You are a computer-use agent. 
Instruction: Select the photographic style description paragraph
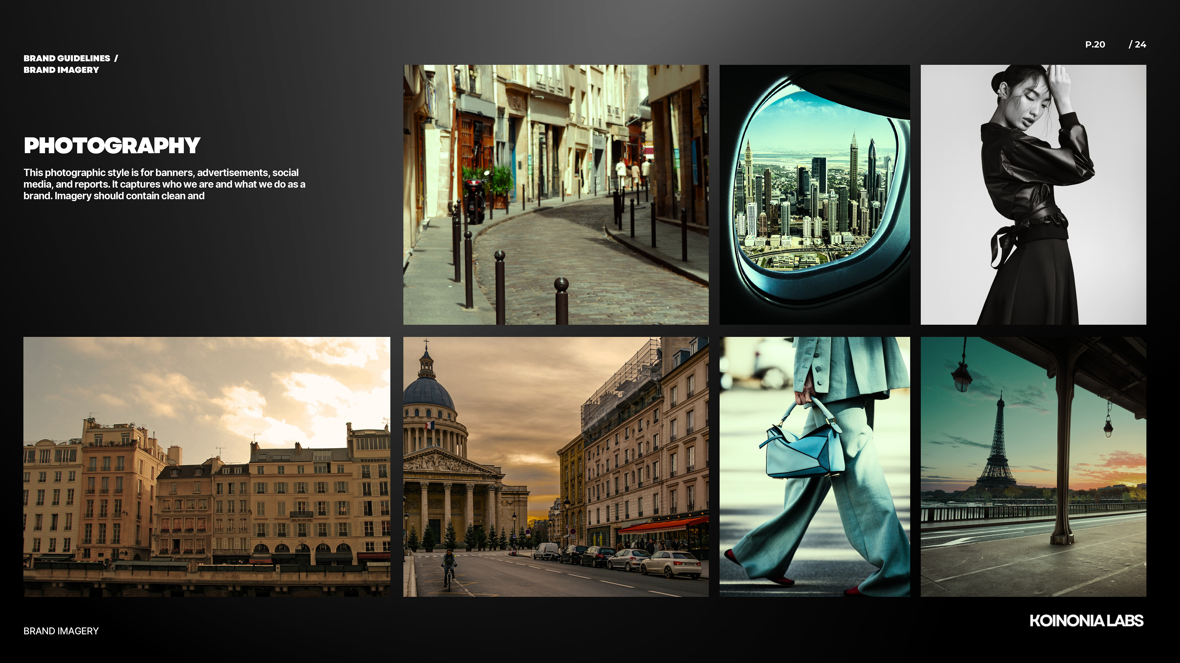pyautogui.click(x=164, y=184)
